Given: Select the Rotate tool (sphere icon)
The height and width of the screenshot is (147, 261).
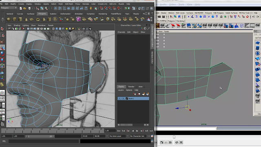Looking at the screenshot, I should coord(2,53).
